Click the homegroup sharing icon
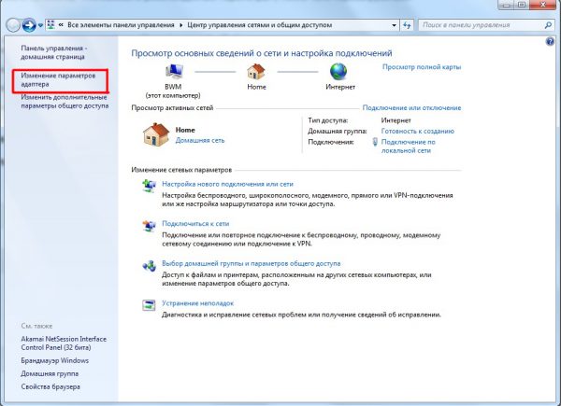 tap(149, 265)
